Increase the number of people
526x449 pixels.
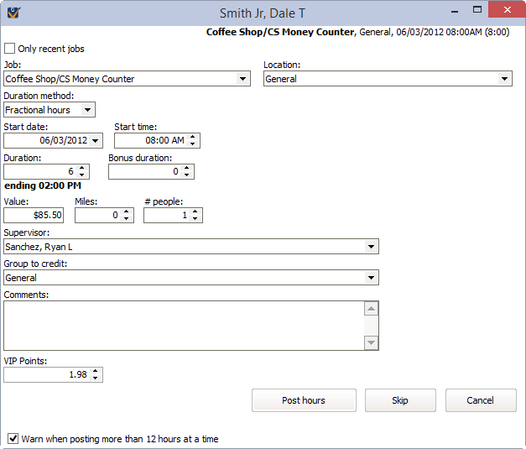[195, 211]
